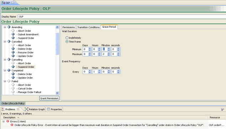Collapse the Cancelled tree node

tap(5, 42)
